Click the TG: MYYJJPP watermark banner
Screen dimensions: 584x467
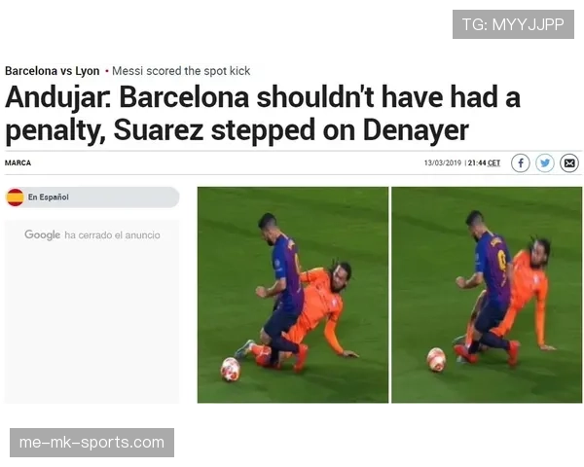[x=513, y=24]
